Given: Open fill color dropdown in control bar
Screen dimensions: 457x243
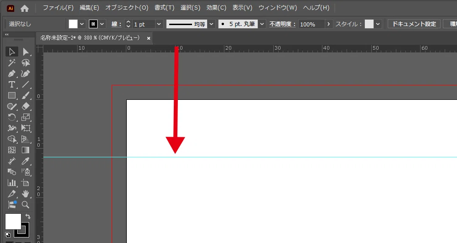Looking at the screenshot, I should [x=82, y=24].
